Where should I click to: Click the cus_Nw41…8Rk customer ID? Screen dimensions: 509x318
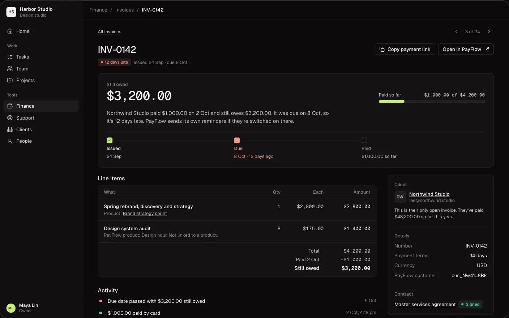[x=469, y=275]
